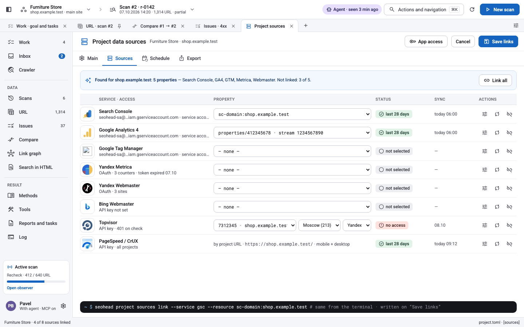Collapse the left sidebar panel icon
Image resolution: width=524 pixels, height=327 pixels.
pos(9,9)
